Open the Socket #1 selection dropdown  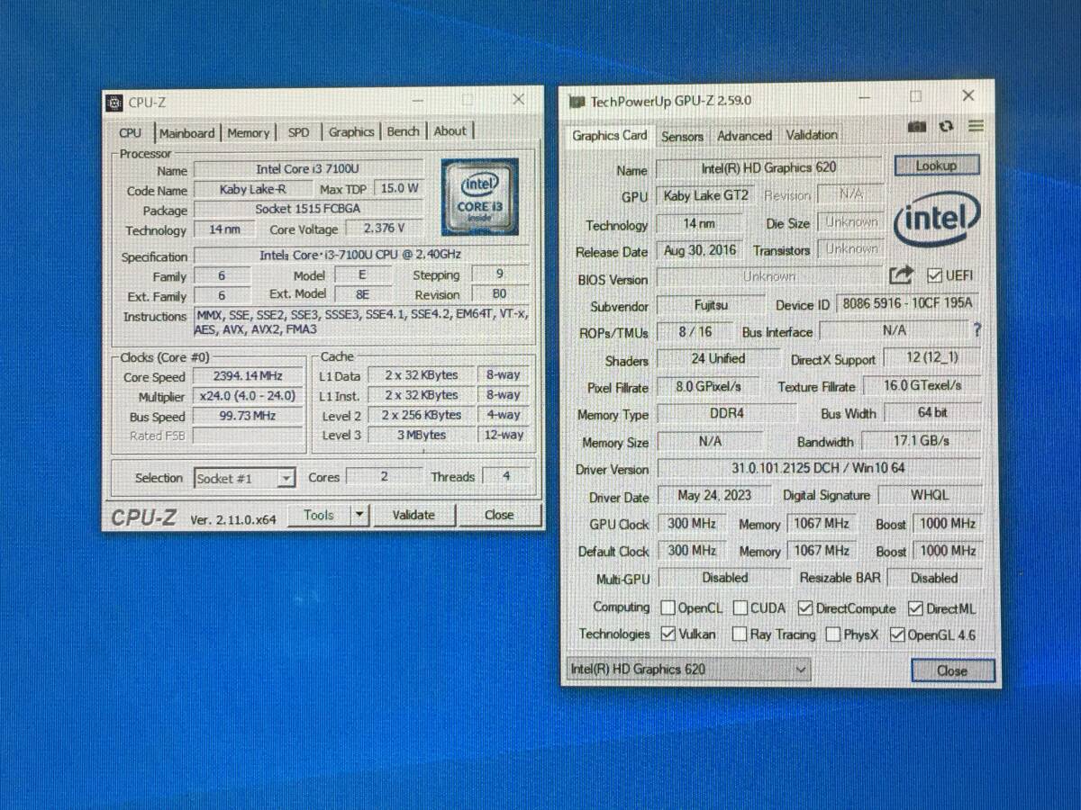pos(244,478)
